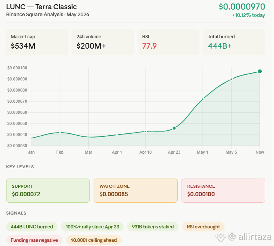
Task: Click the RSI overbought signal chip
Action: click(x=203, y=227)
